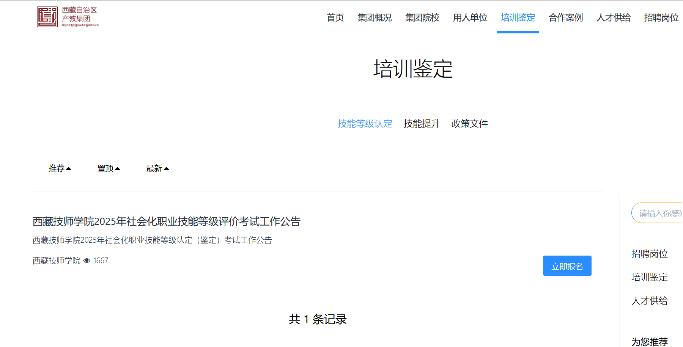Click the 立即报名 button

[x=567, y=265]
